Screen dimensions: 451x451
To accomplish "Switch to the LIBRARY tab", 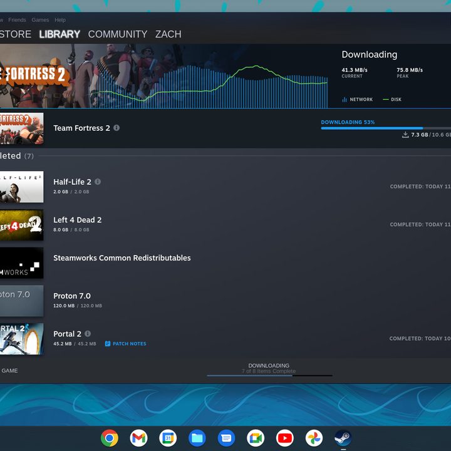I will (60, 34).
